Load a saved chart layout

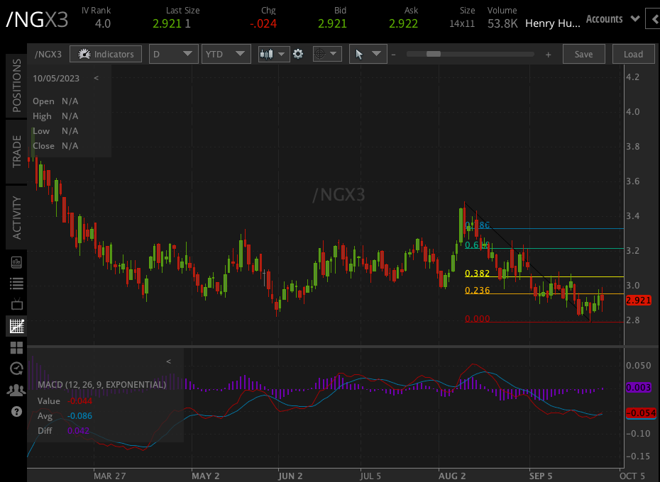click(x=633, y=54)
